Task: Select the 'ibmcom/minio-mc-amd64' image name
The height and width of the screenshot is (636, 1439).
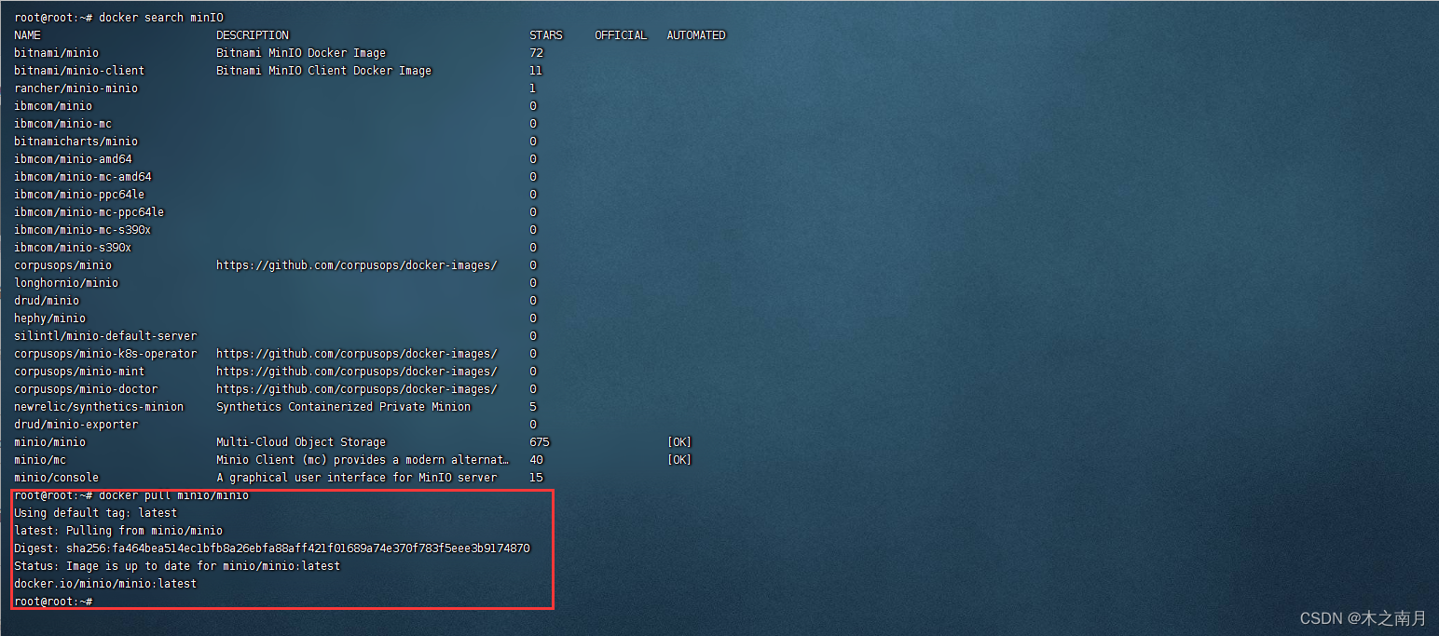Action: pos(83,177)
